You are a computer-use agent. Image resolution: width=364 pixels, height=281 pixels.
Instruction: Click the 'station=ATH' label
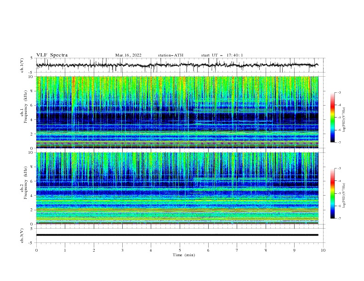point(171,55)
